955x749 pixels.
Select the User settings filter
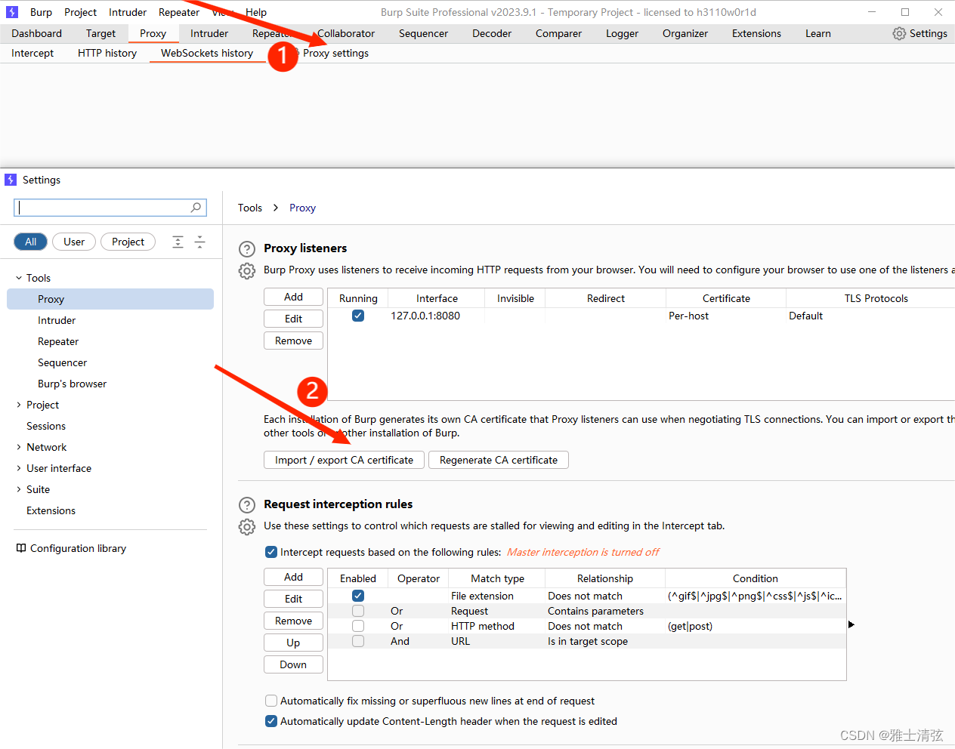click(74, 242)
